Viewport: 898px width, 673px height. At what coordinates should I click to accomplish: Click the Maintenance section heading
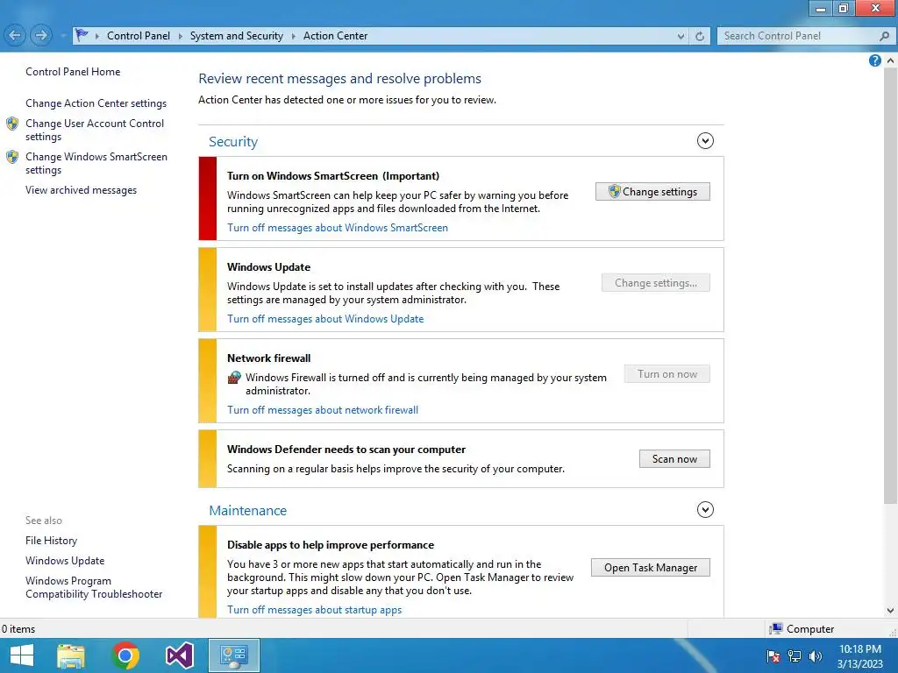pos(247,511)
